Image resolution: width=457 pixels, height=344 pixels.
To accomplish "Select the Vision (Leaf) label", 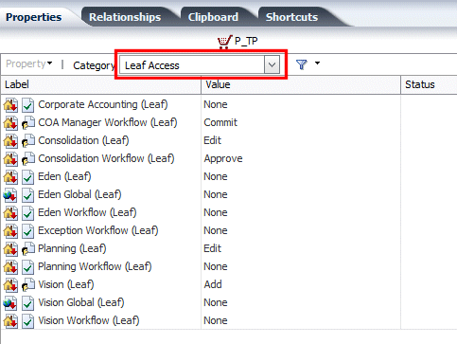I will pos(66,284).
